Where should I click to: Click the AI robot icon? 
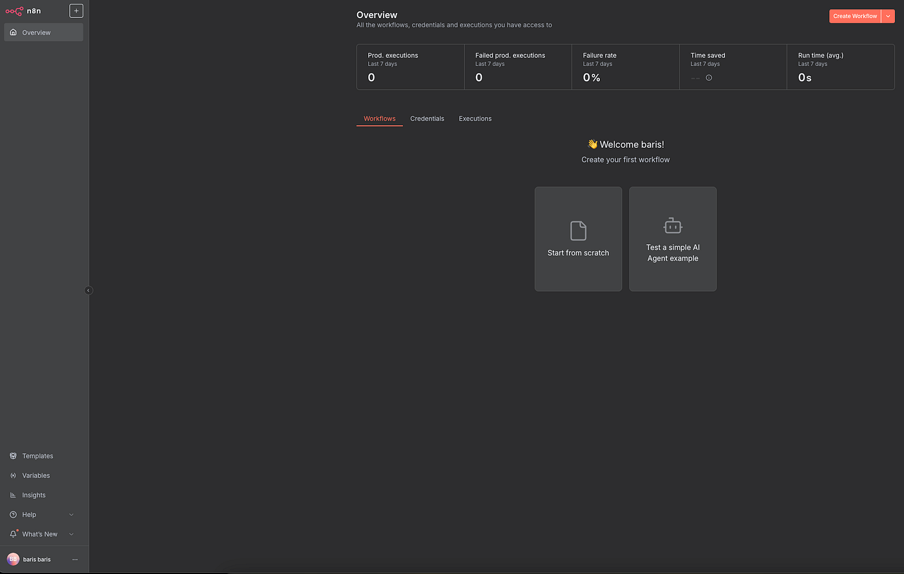point(673,225)
